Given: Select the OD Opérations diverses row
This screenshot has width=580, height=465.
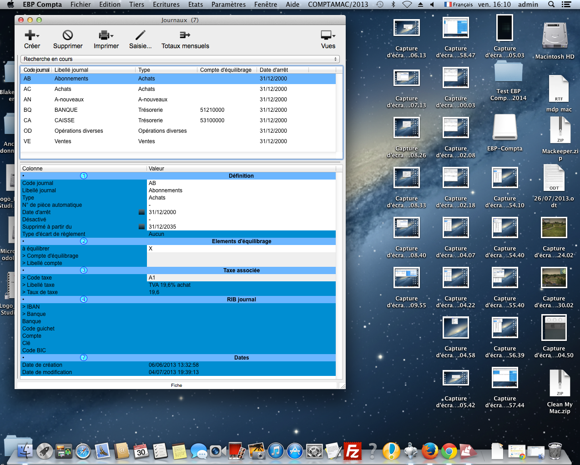Looking at the screenshot, I should (178, 131).
